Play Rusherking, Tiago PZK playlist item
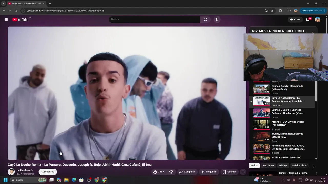 click(282, 149)
